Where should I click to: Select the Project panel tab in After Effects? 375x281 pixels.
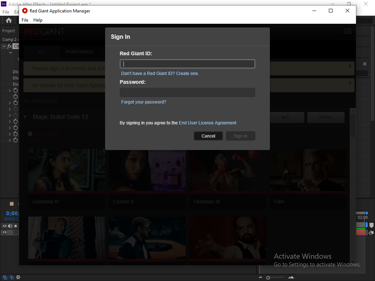click(x=9, y=31)
